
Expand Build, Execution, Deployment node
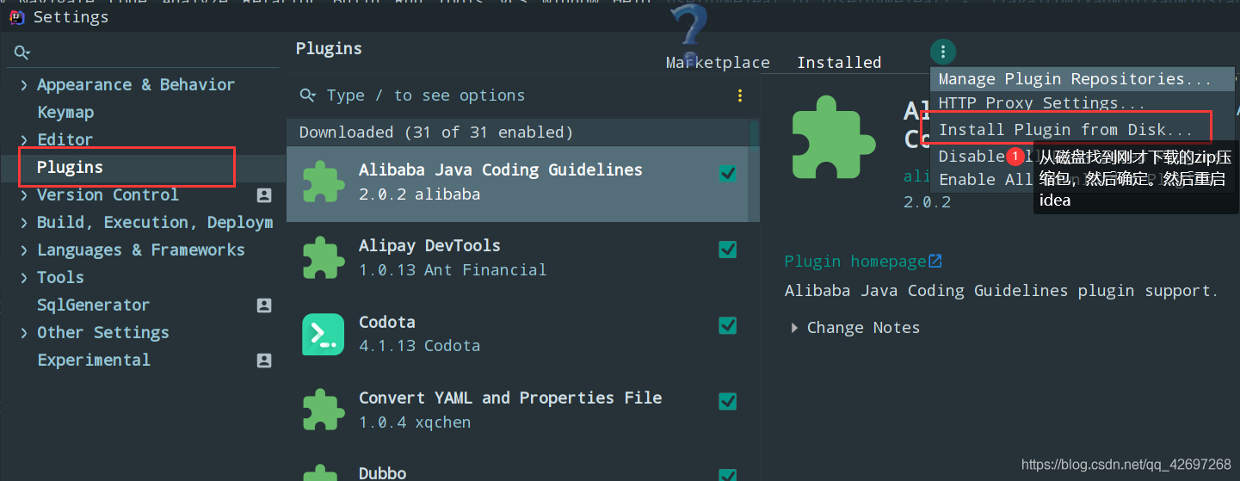coord(24,223)
